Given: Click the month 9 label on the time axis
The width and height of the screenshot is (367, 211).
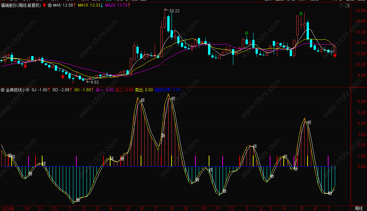Looking at the screenshot, I should click(x=186, y=208).
